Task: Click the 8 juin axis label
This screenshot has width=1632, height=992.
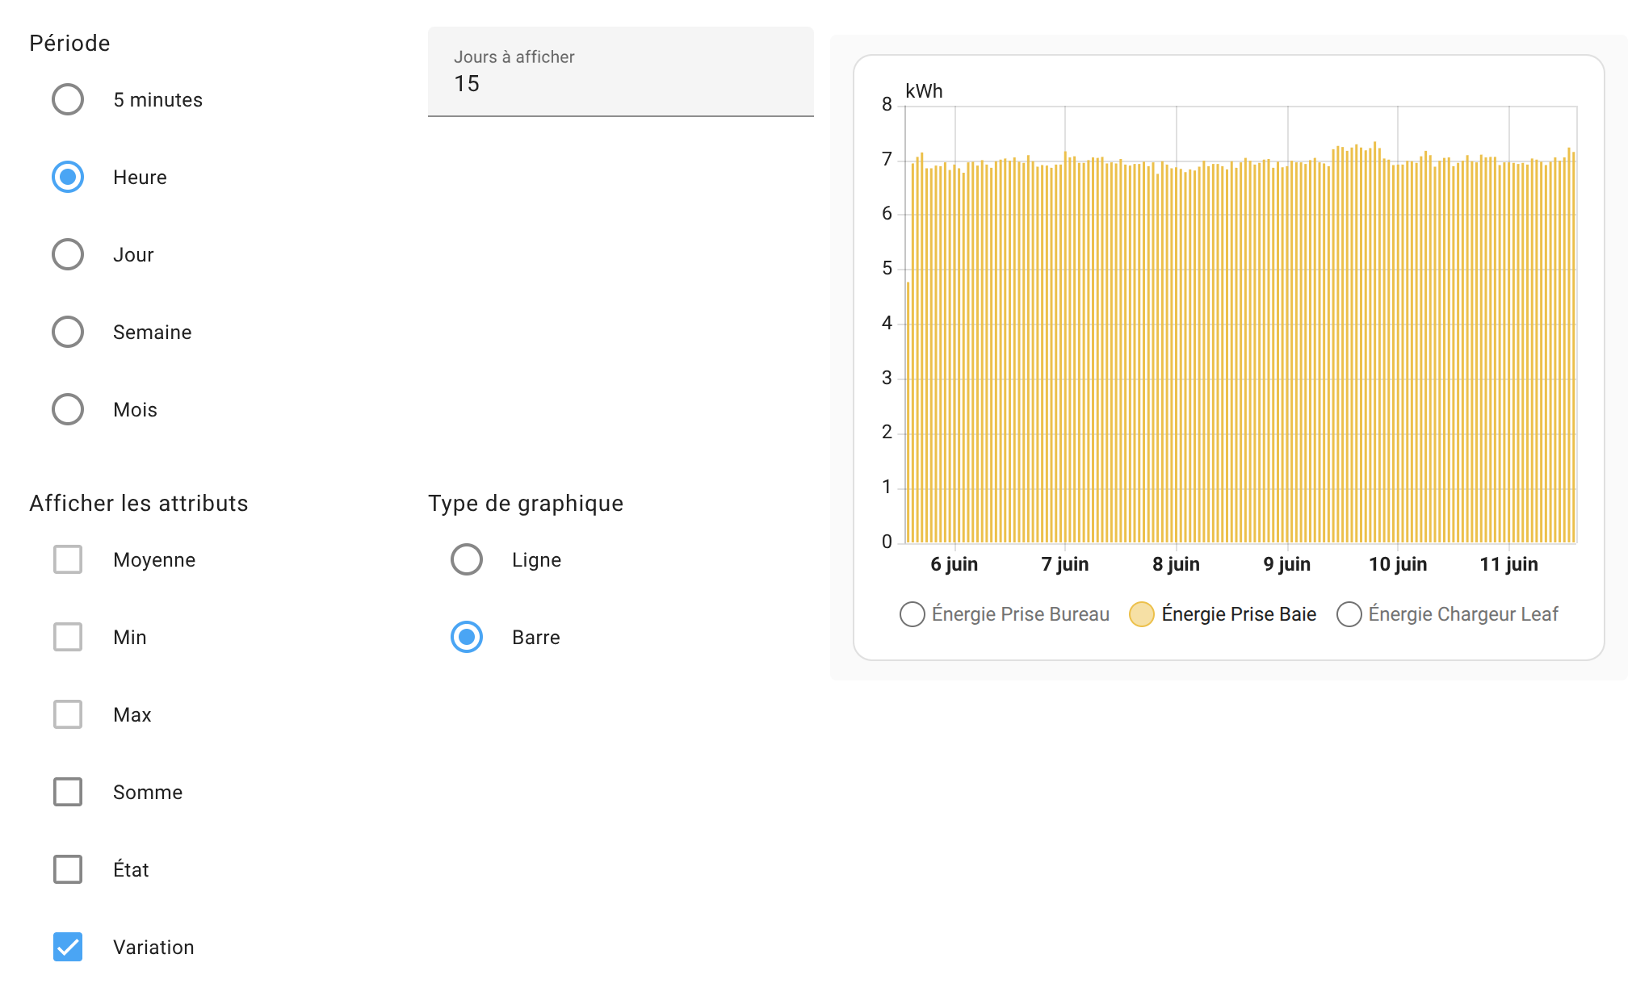Action: click(1177, 564)
